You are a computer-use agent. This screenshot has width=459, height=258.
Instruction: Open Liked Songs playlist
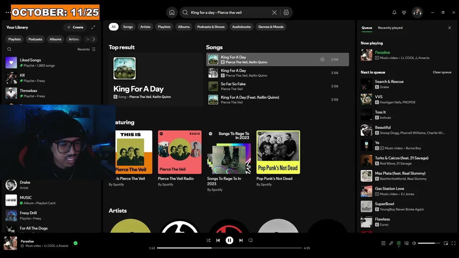(x=51, y=63)
